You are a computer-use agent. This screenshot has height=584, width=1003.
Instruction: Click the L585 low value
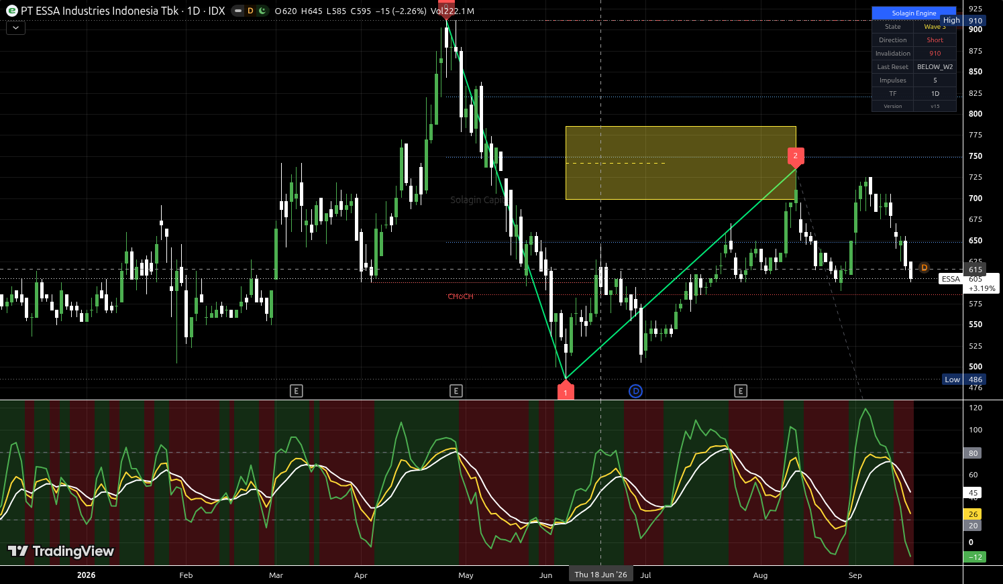pos(336,11)
